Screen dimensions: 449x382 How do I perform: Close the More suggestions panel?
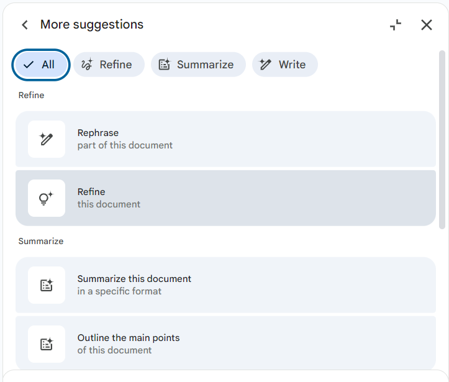[x=427, y=25]
